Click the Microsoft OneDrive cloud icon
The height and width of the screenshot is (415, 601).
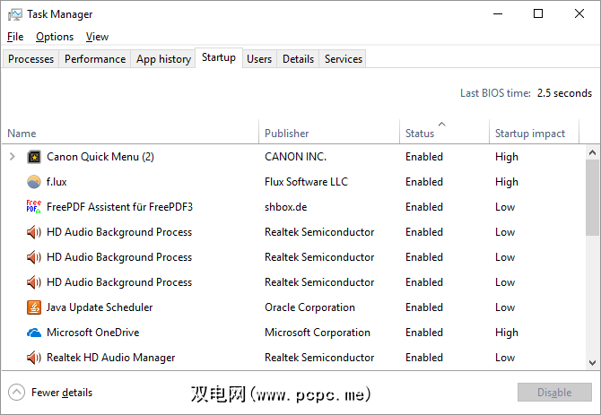coord(34,333)
